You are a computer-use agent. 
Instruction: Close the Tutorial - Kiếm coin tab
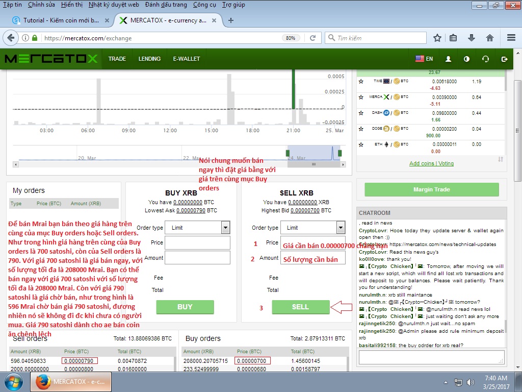click(107, 20)
